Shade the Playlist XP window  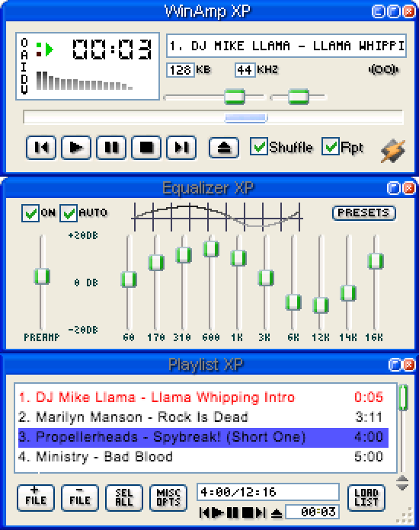pos(395,364)
